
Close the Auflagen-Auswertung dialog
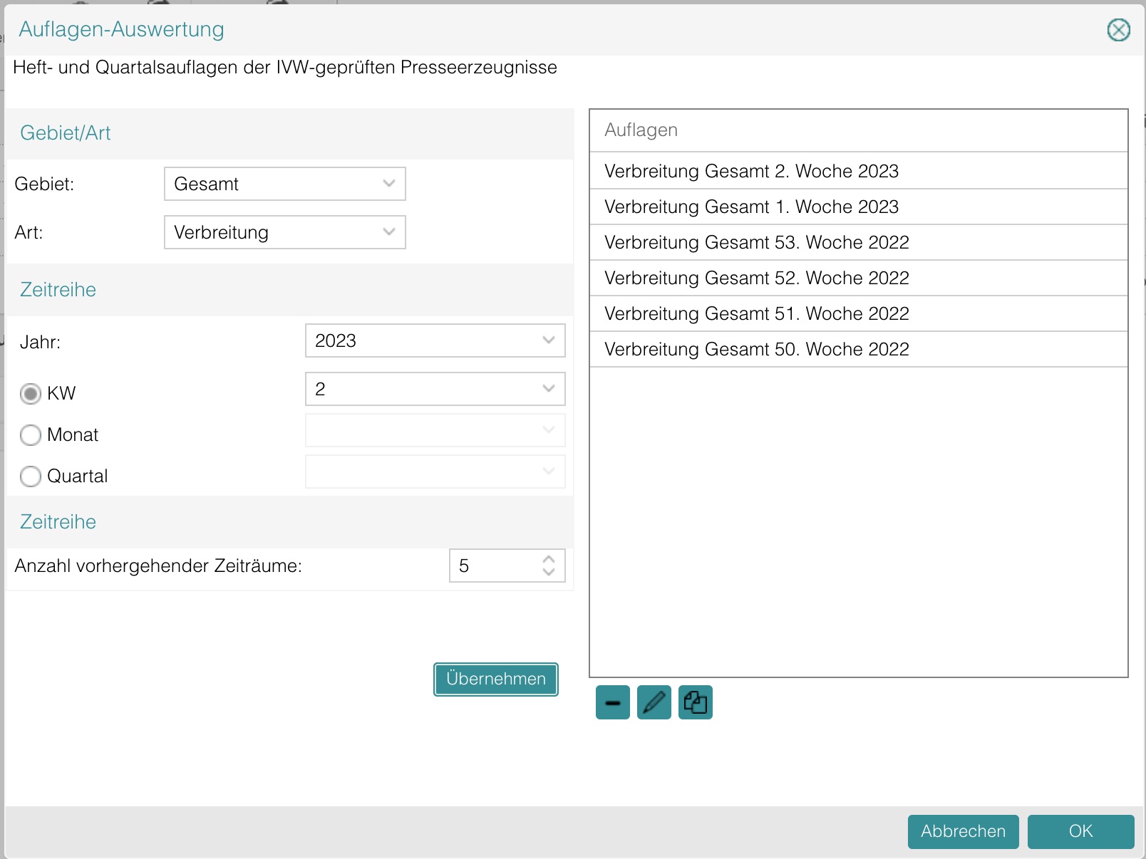click(x=1118, y=30)
